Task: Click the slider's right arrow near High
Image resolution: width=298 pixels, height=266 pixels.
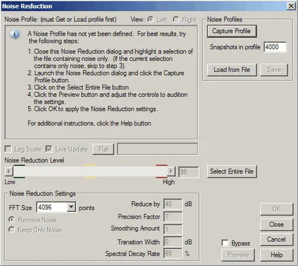Action: pos(171,171)
